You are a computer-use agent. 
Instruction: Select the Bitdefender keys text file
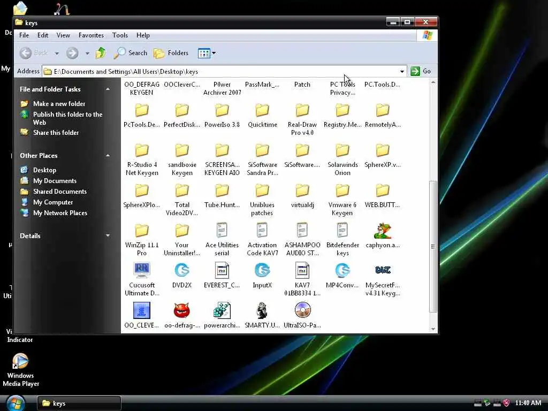(x=342, y=240)
